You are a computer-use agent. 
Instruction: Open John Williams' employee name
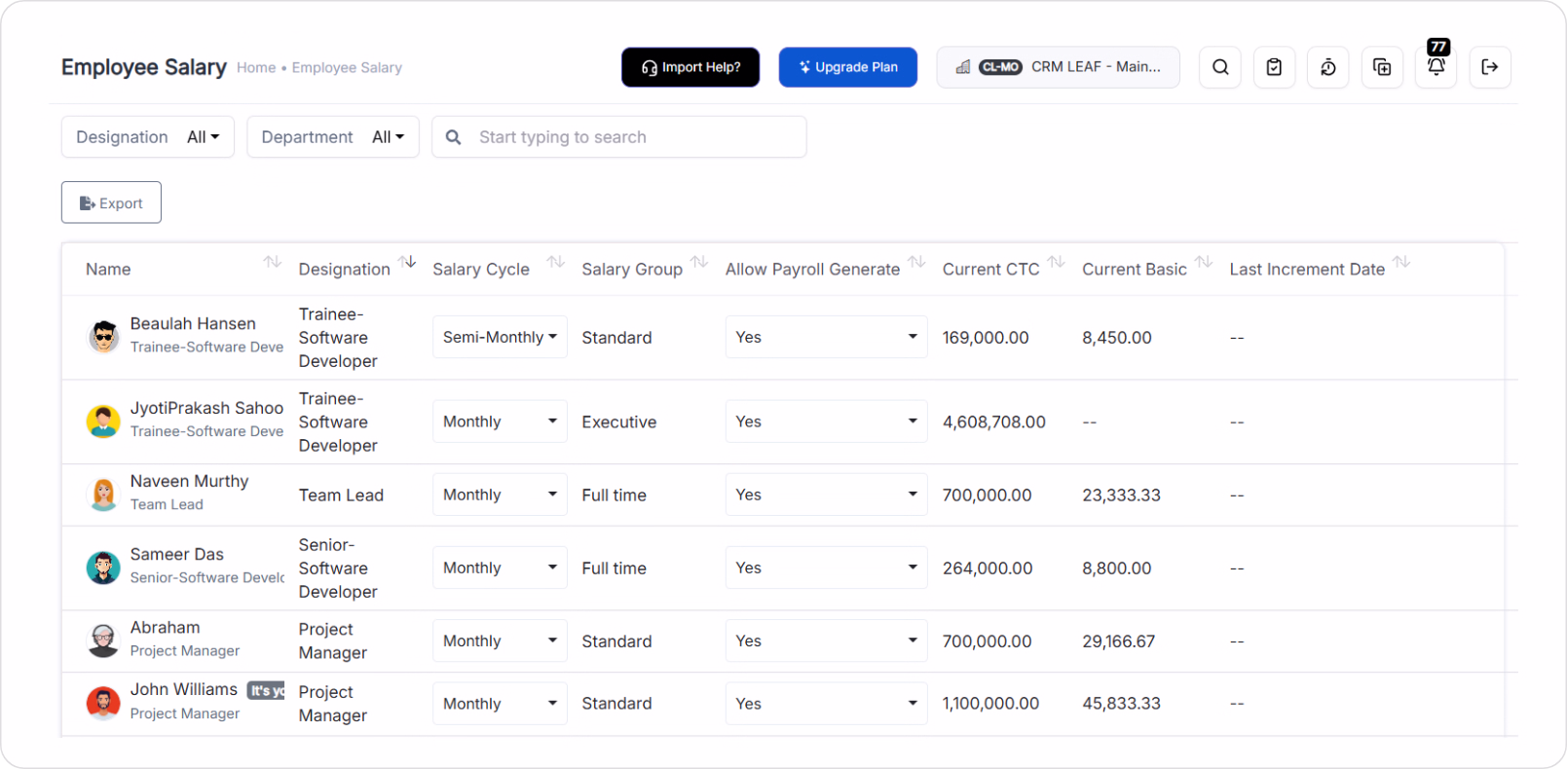(184, 689)
